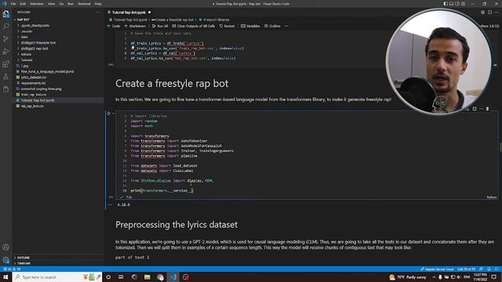Clear Outputs of All Cells
This screenshot has height=282, width=502.
pyautogui.click(x=194, y=26)
